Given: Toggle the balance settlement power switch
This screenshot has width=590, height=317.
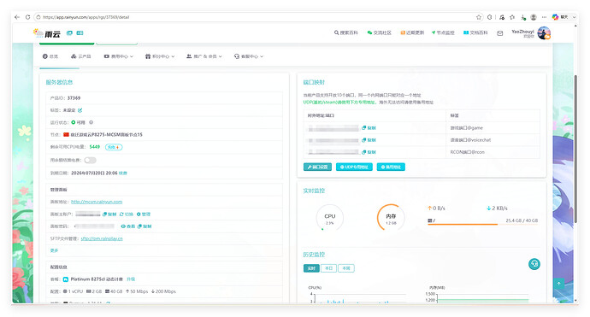Looking at the screenshot, I should [91, 160].
